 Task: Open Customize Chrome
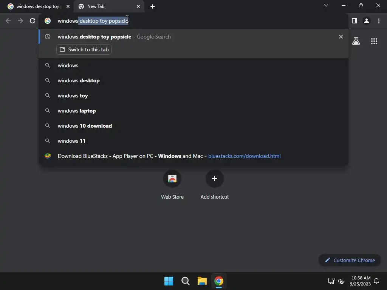coord(350,260)
